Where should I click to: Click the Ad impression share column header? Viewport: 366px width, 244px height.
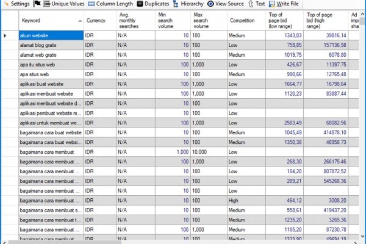[354, 21]
